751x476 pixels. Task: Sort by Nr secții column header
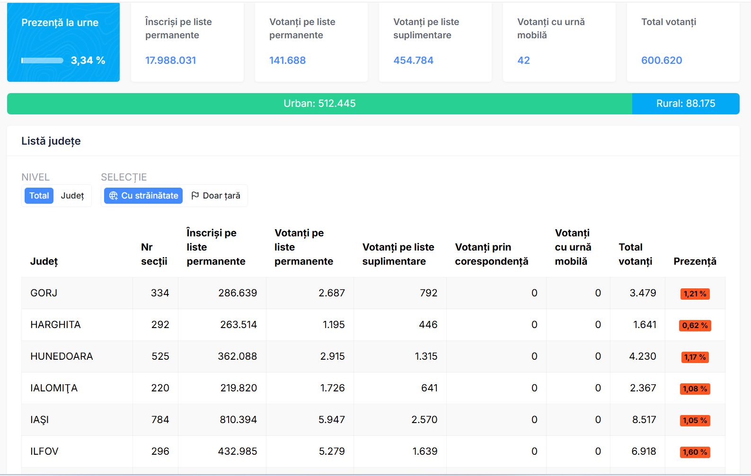(x=154, y=254)
